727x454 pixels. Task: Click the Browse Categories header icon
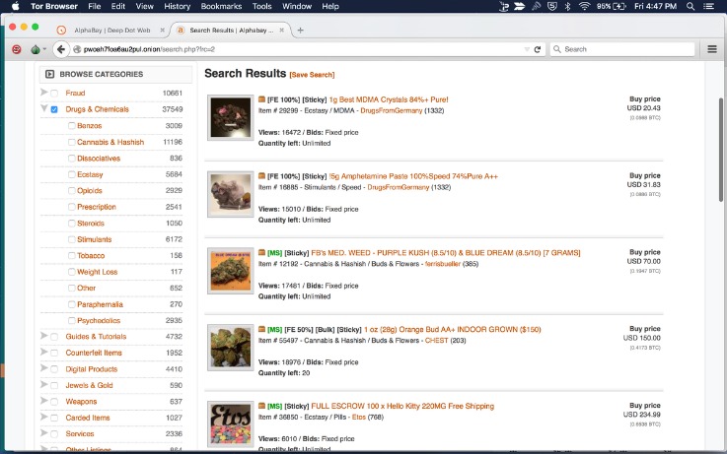tap(50, 74)
